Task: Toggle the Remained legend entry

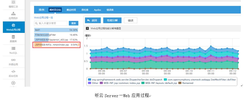Action: tap(186, 83)
